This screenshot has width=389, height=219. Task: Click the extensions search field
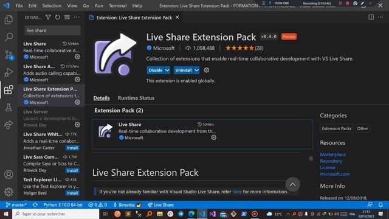52,30
